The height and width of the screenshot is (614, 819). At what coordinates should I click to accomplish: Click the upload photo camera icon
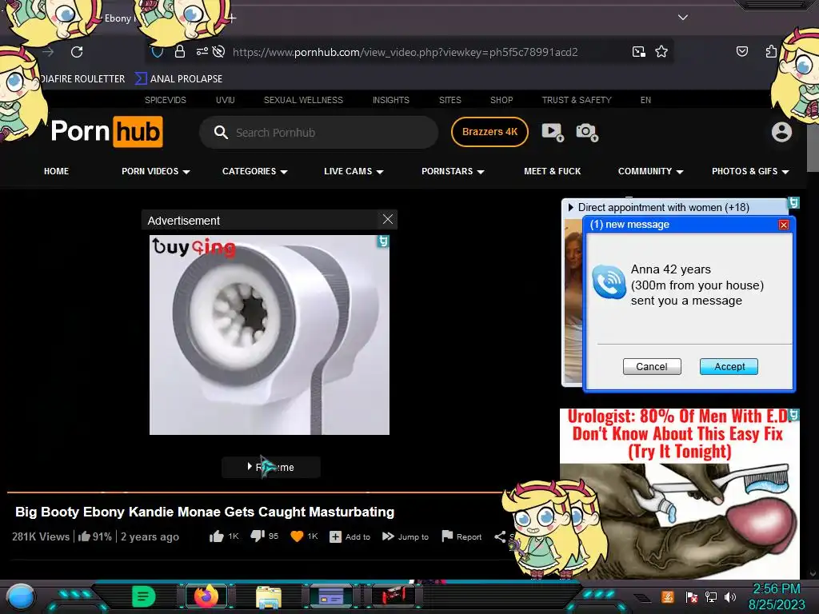click(586, 132)
